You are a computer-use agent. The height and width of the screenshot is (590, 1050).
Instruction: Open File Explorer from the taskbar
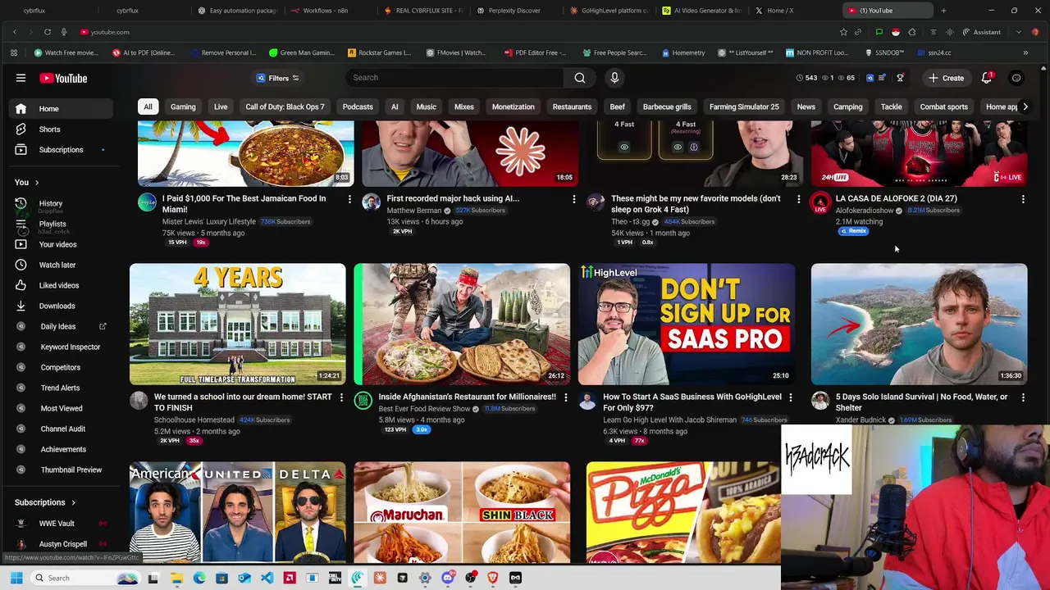pos(176,578)
